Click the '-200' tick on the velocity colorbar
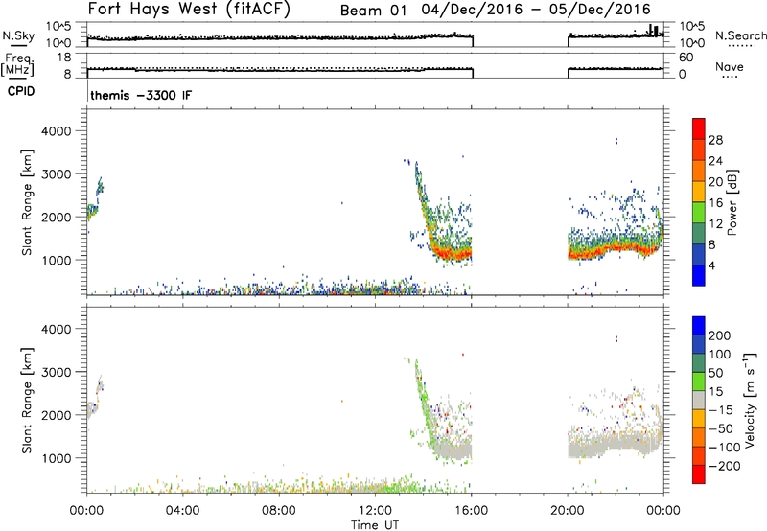This screenshot has width=767, height=531. pyautogui.click(x=725, y=466)
